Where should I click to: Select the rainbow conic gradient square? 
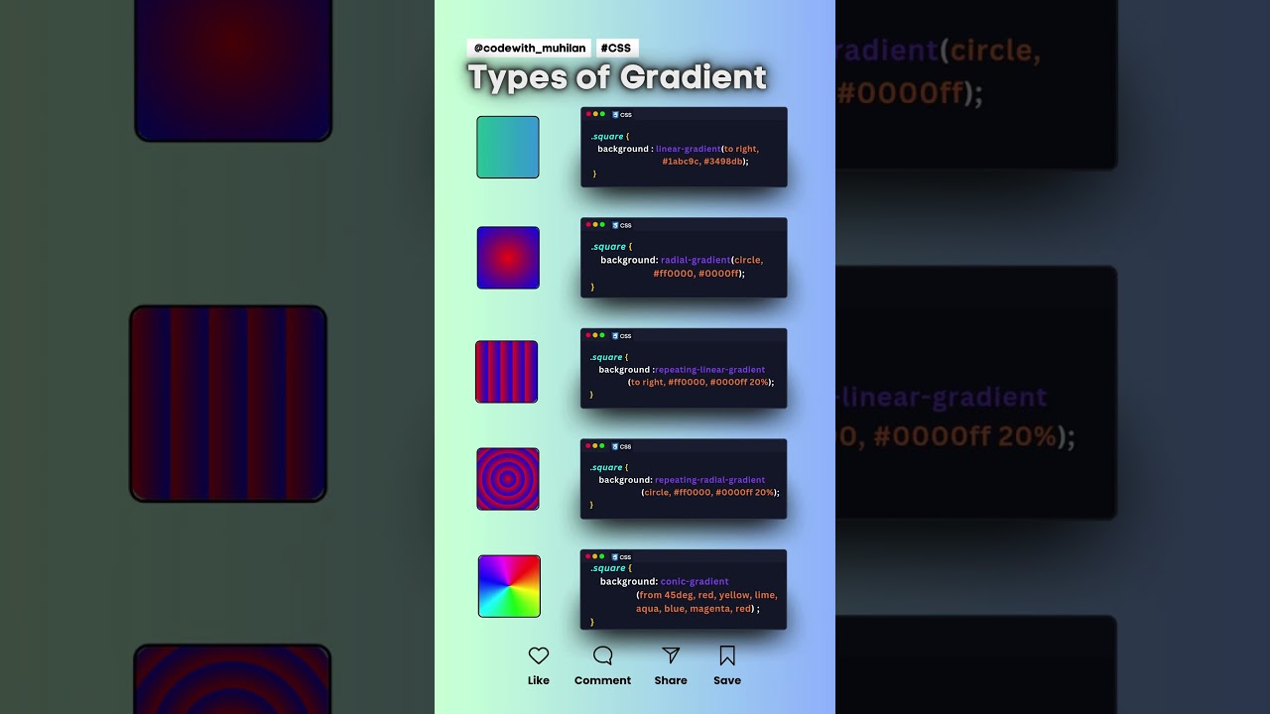pyautogui.click(x=509, y=586)
